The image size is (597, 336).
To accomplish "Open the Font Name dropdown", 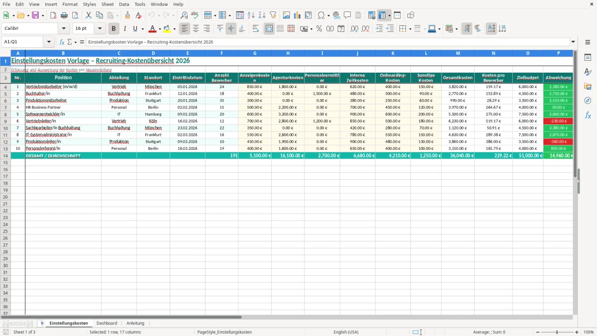I will point(64,29).
